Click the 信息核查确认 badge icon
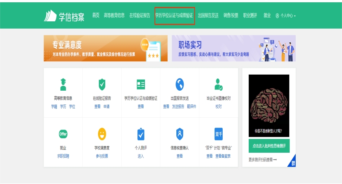 pos(179,134)
